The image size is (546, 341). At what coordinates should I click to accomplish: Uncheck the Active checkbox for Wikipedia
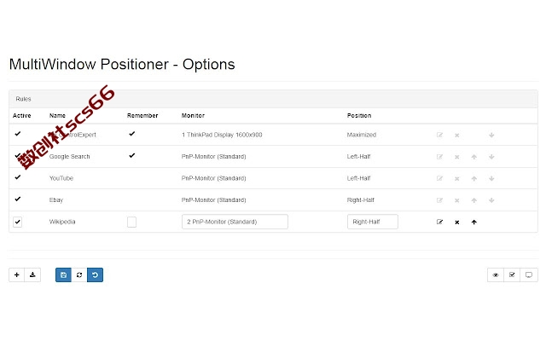17,222
